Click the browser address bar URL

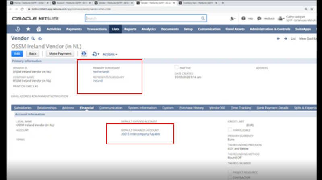coord(71,9)
